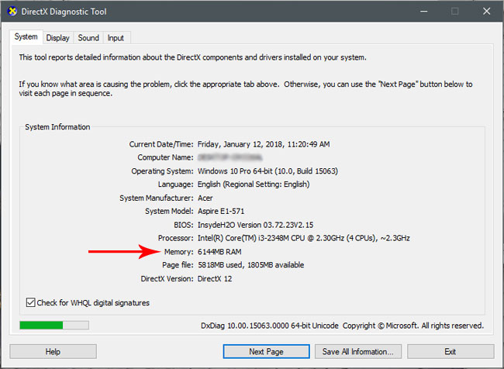Screen dimensions: 504x369
Task: Open the Input tab
Action: click(116, 38)
